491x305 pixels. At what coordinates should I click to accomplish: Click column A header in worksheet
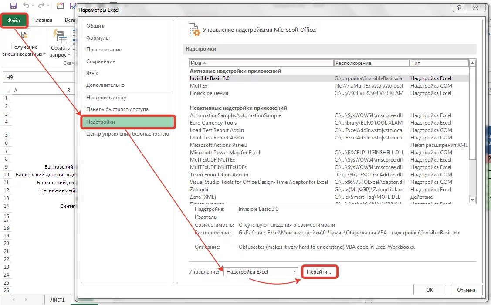coord(16,91)
